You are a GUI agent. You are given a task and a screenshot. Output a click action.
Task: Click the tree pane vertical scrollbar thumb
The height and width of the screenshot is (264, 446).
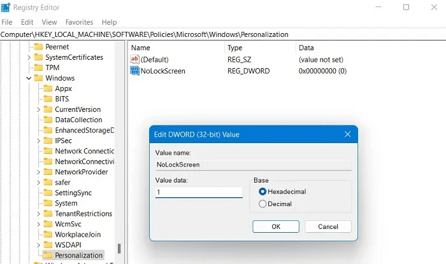point(119,248)
